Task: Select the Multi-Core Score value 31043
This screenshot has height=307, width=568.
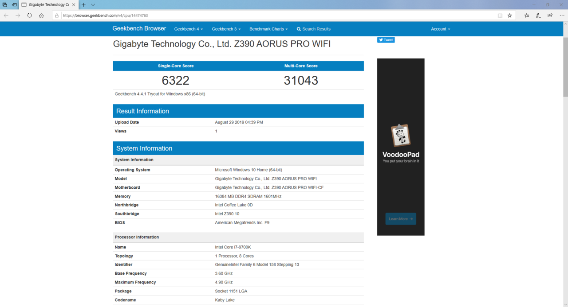Action: [301, 80]
